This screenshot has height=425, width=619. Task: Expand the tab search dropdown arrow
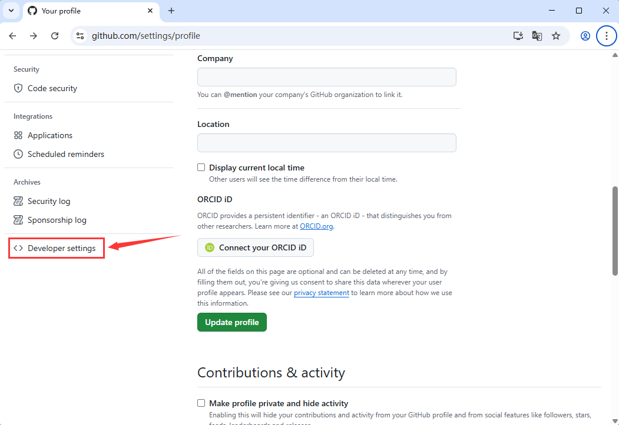11,11
